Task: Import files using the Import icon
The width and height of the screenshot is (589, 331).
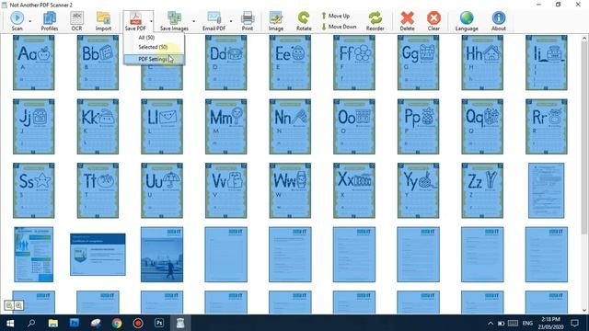Action: [x=103, y=21]
